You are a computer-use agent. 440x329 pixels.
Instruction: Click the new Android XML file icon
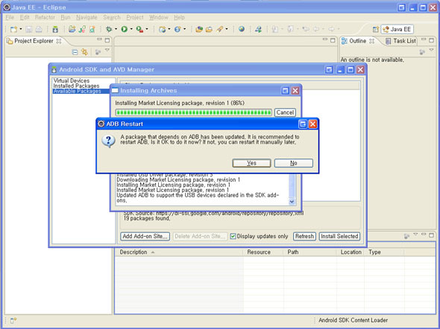coord(92,29)
